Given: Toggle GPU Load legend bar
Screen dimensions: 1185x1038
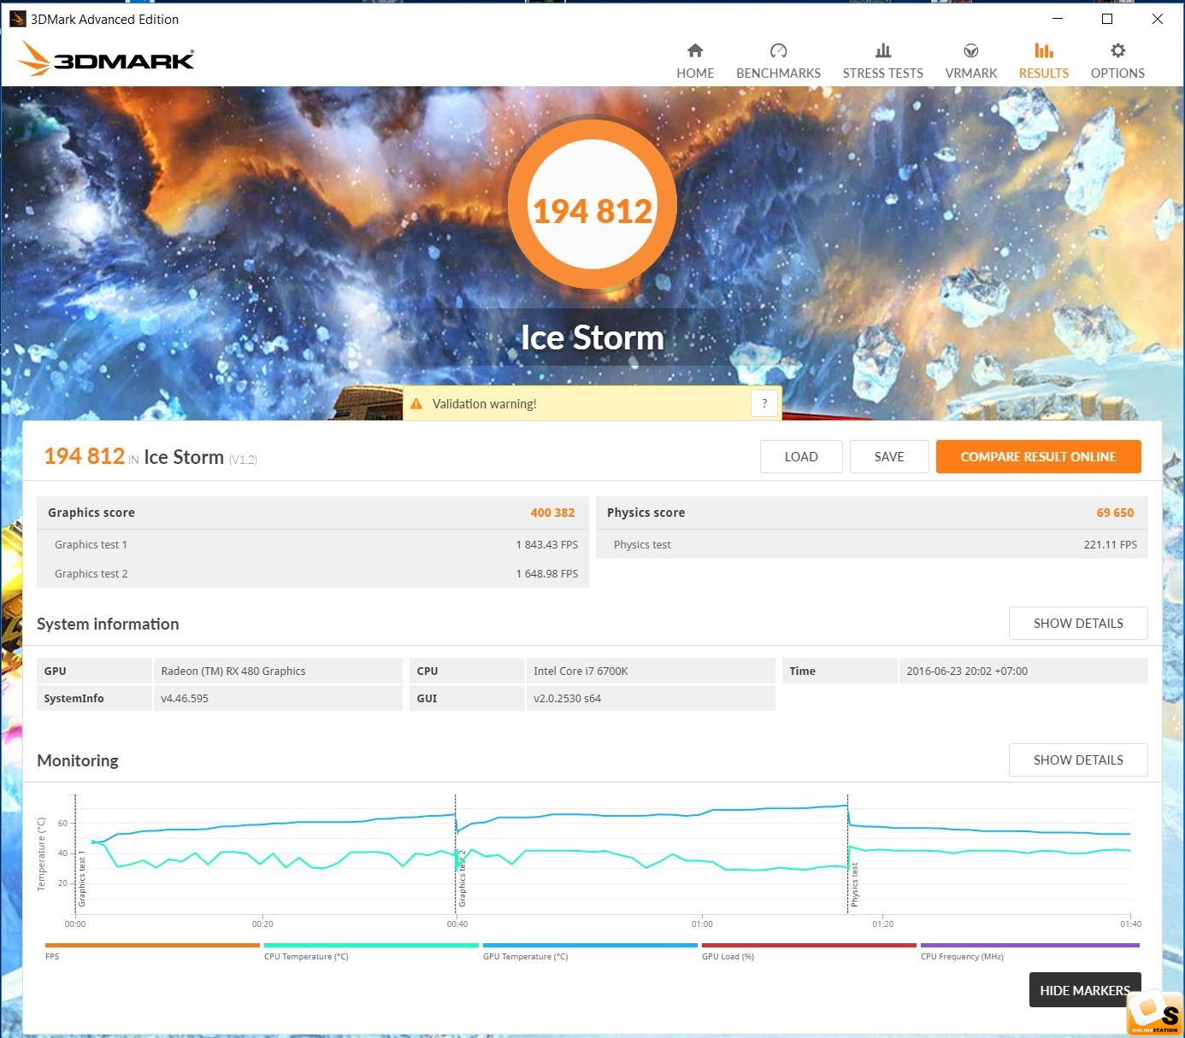Looking at the screenshot, I should click(x=809, y=945).
